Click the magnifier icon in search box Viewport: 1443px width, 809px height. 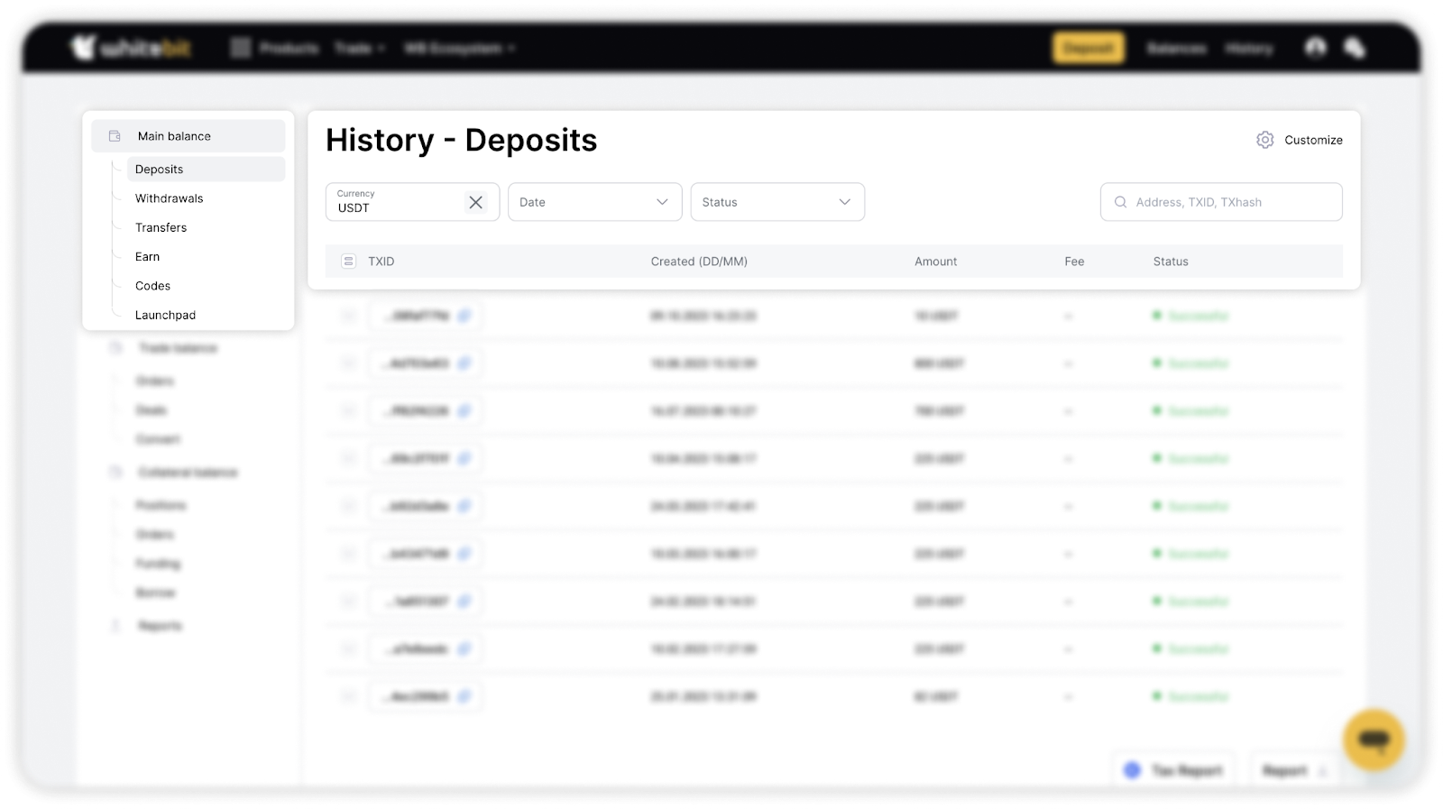pyautogui.click(x=1120, y=202)
